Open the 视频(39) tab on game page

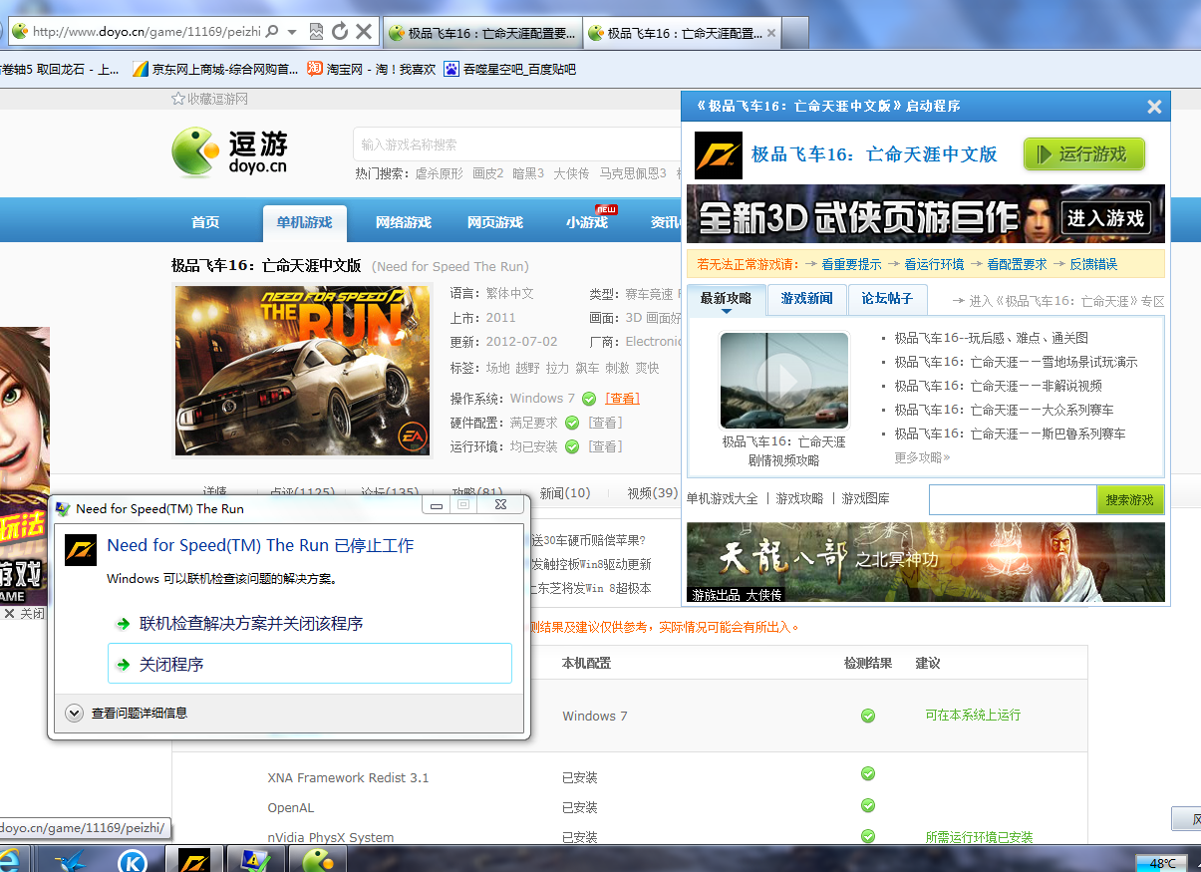coord(652,492)
